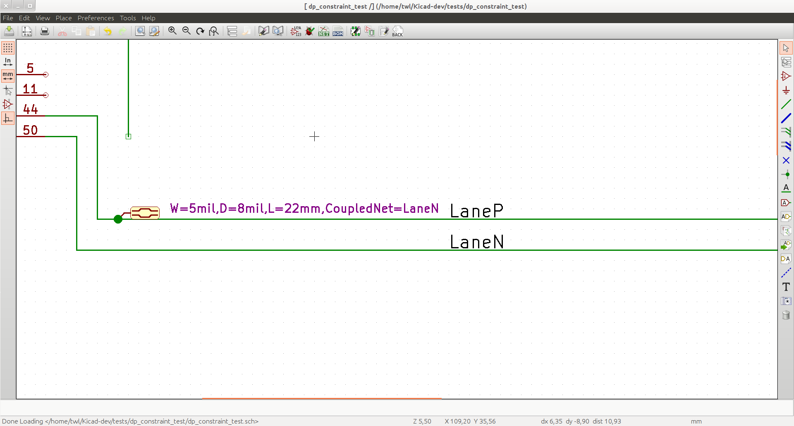Select the Place junction tool
The image size is (794, 426).
[786, 174]
